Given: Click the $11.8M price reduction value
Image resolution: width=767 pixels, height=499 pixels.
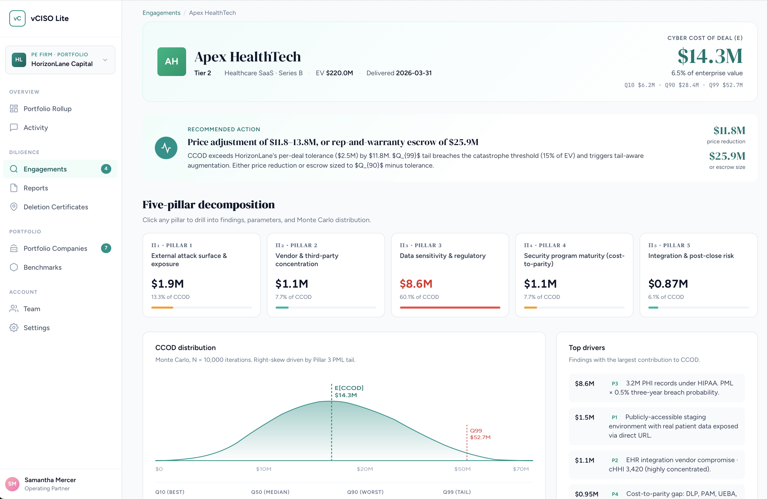Looking at the screenshot, I should tap(729, 130).
